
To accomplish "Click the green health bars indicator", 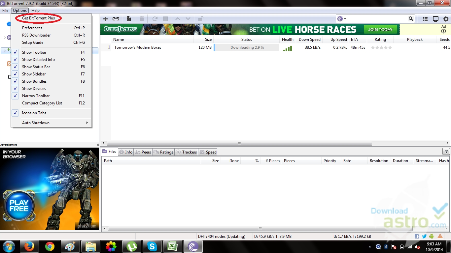I will (x=288, y=48).
